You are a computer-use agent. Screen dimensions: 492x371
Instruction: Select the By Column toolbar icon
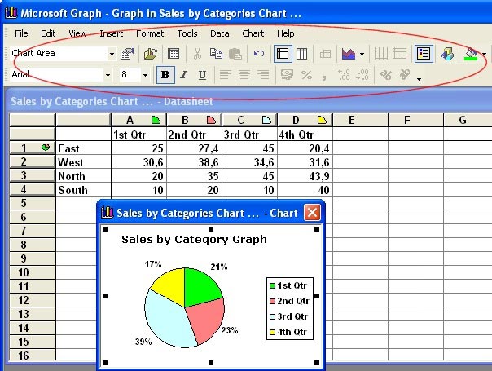pos(301,55)
